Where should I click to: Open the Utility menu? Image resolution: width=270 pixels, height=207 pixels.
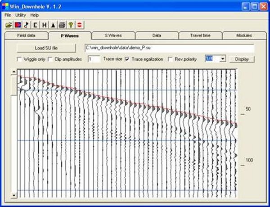pos(21,15)
